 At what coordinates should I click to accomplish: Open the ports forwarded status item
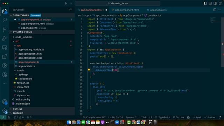[x=29, y=118]
